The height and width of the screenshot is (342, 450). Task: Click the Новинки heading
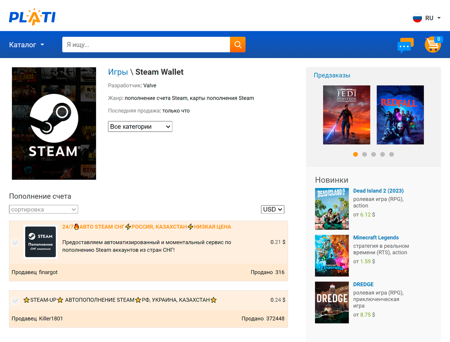click(331, 180)
